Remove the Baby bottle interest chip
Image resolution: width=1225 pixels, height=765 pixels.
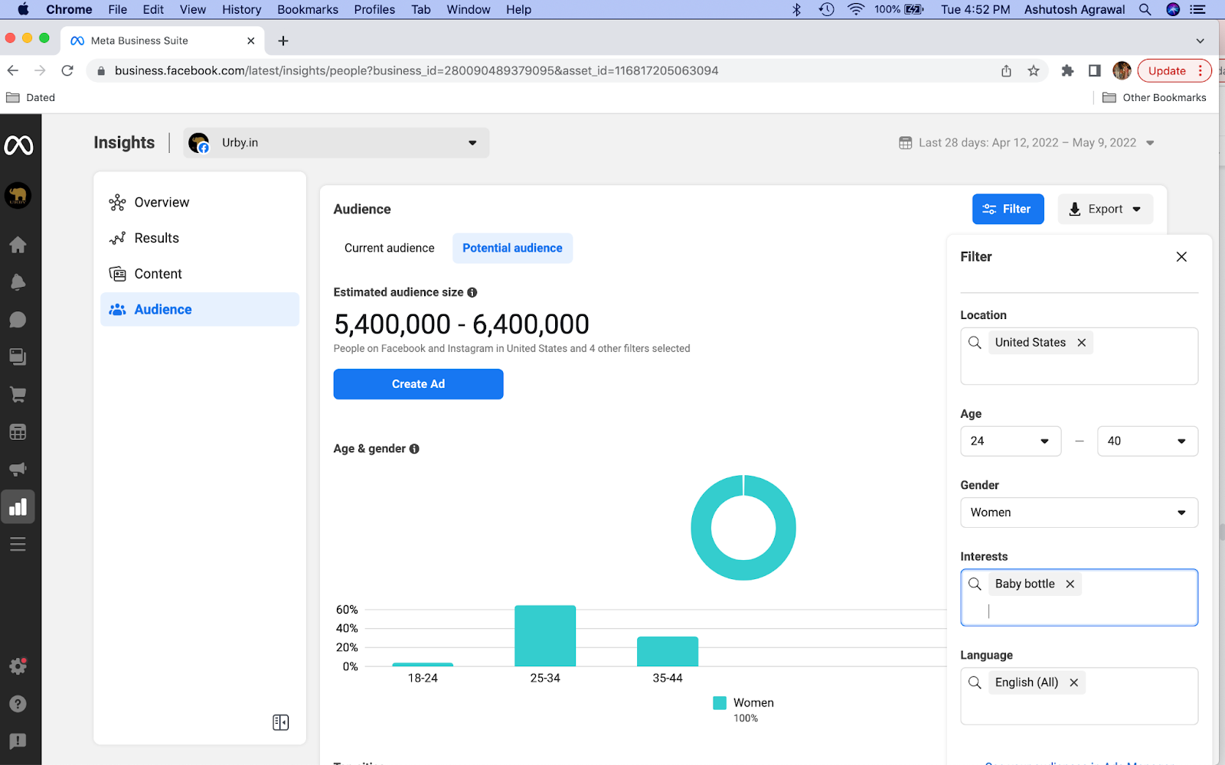[x=1070, y=584]
